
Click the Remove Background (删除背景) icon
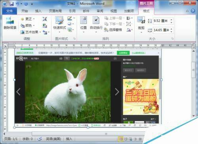(x=10, y=22)
